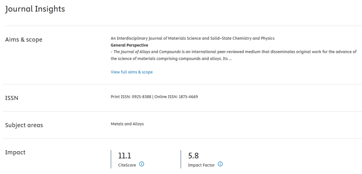Select the Journal Insights heading
The image size is (362, 174).
(35, 9)
